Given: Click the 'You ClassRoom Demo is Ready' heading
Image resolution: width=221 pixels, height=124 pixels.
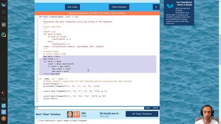Looking at the screenshot, I should coord(184,3).
